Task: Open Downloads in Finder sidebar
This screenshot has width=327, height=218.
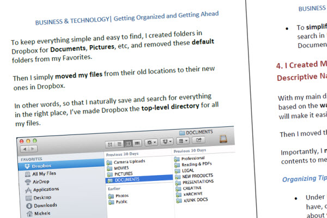Action: pos(45,205)
